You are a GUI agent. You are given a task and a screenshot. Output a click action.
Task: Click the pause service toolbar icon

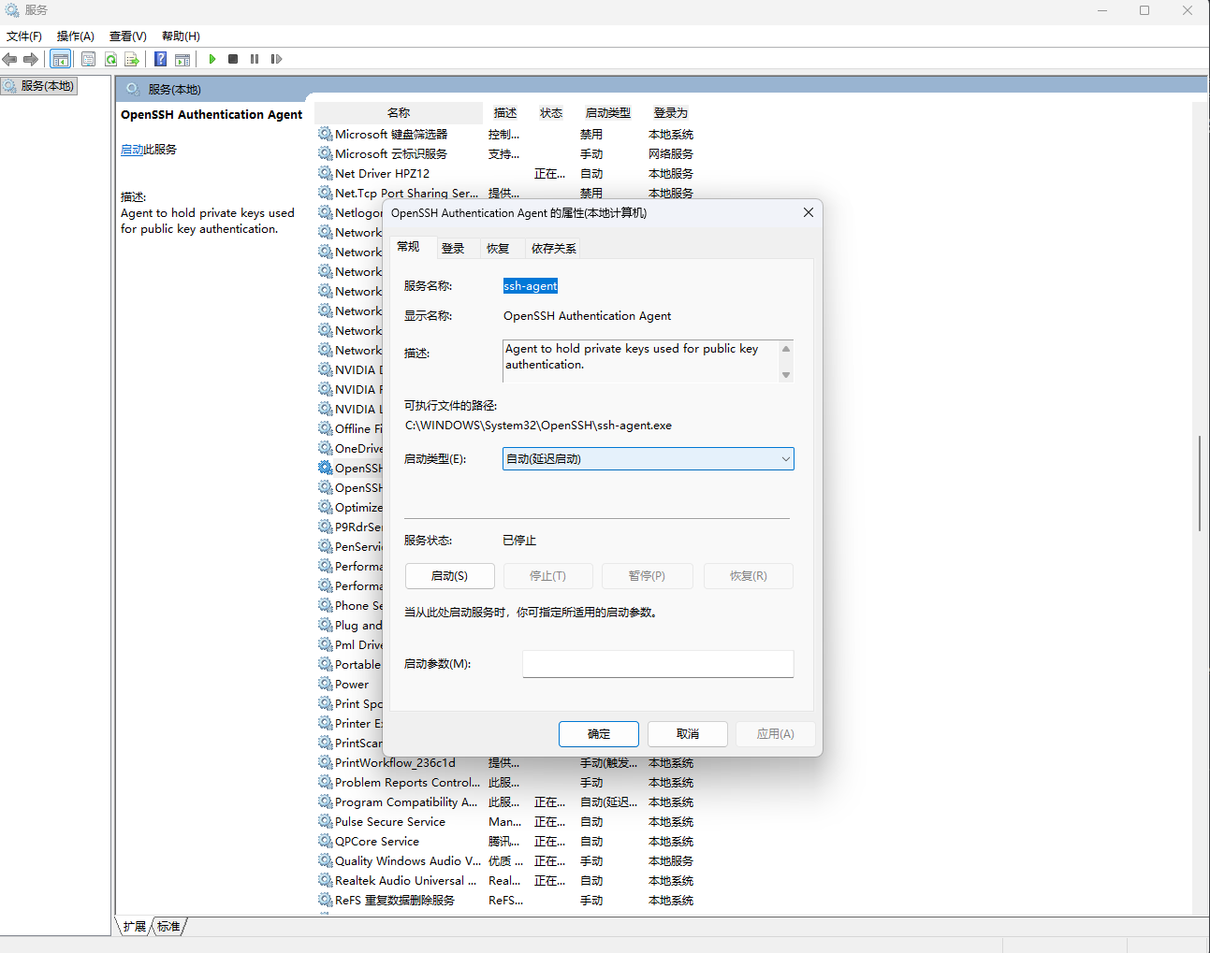tap(254, 58)
